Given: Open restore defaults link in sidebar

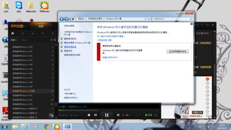Looking at the screenshot, I should 70,47.
